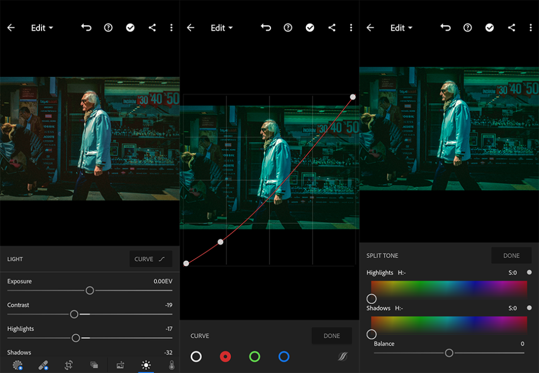
Task: Open overflow menu in right screen
Action: 531,28
